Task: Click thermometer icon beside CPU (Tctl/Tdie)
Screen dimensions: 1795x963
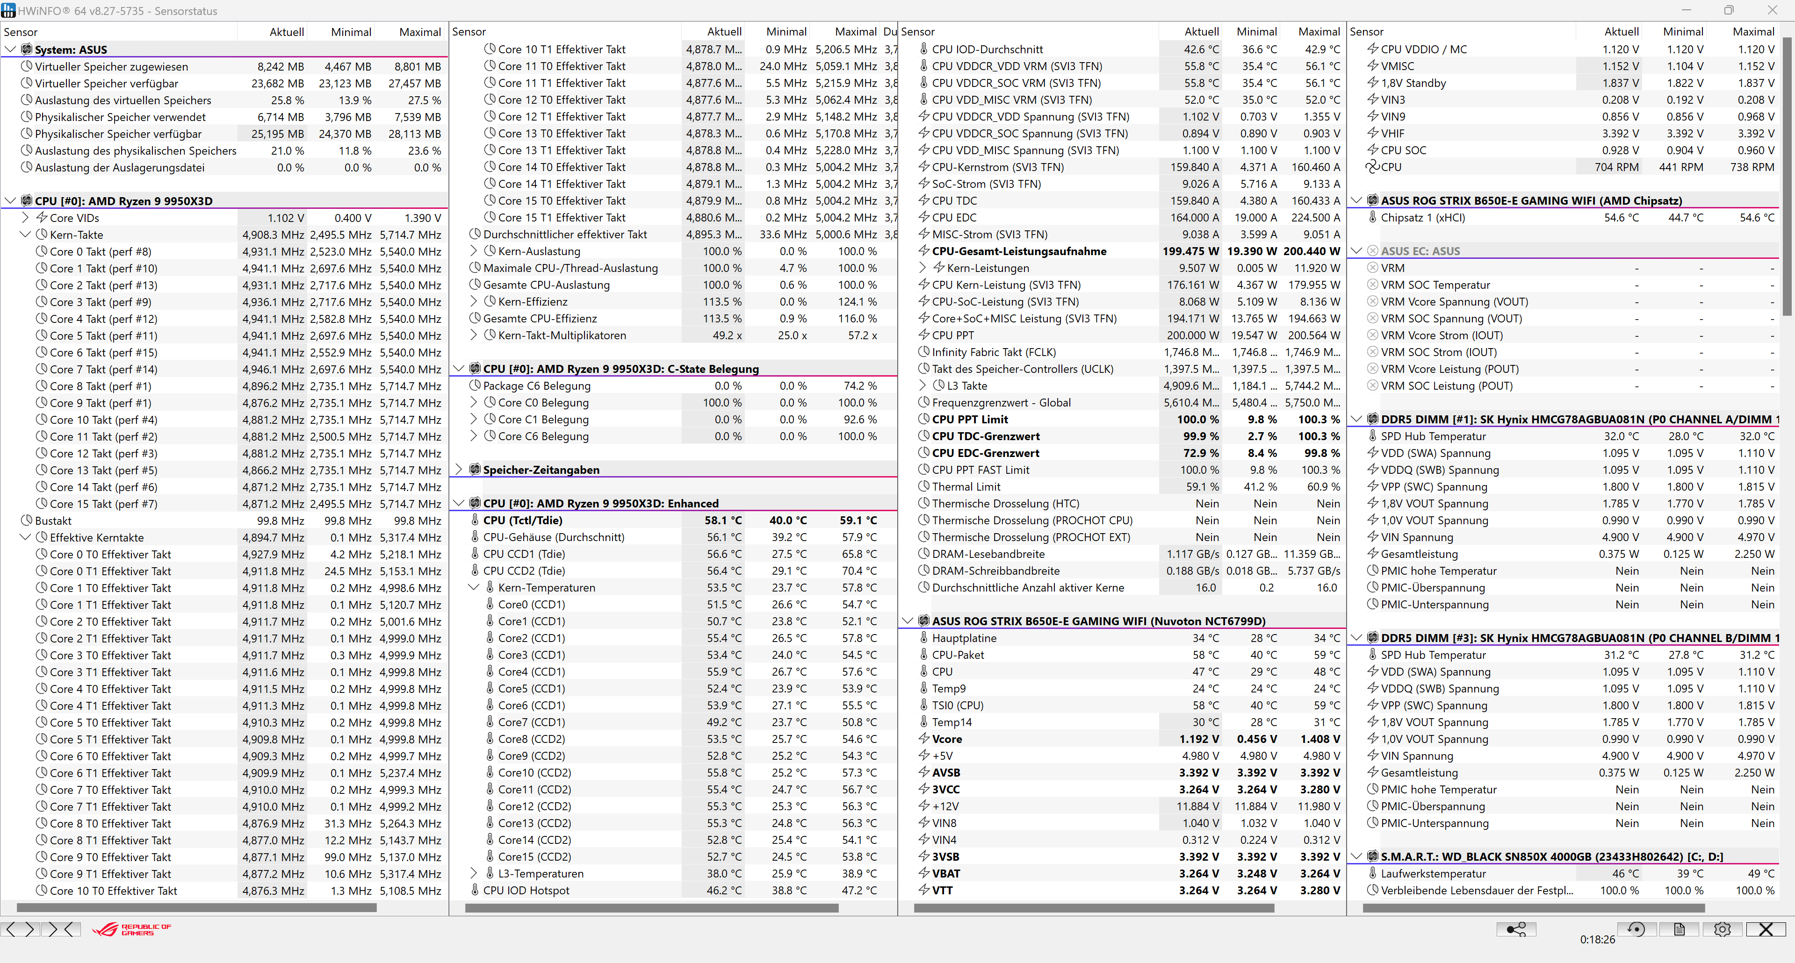Action: [x=475, y=520]
